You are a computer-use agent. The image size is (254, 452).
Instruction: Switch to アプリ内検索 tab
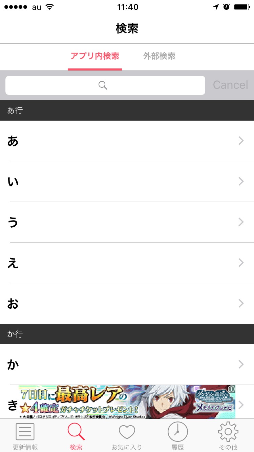95,56
